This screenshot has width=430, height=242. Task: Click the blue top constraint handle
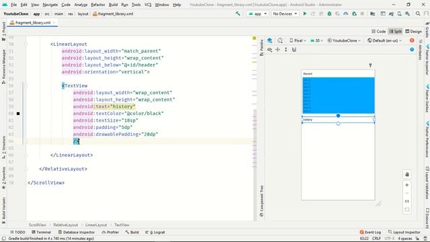pos(338,116)
